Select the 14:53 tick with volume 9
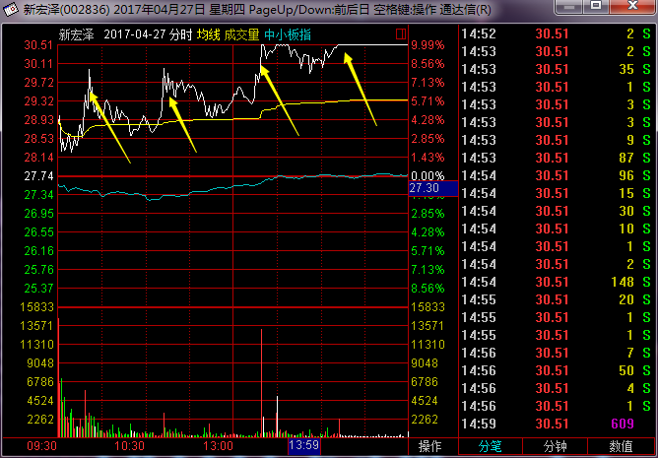This screenshot has height=458, width=658. pos(557,140)
